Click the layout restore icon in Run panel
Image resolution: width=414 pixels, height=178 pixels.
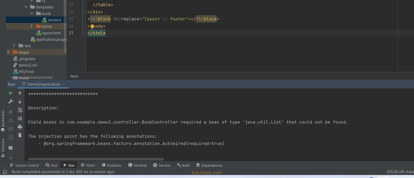(11, 148)
